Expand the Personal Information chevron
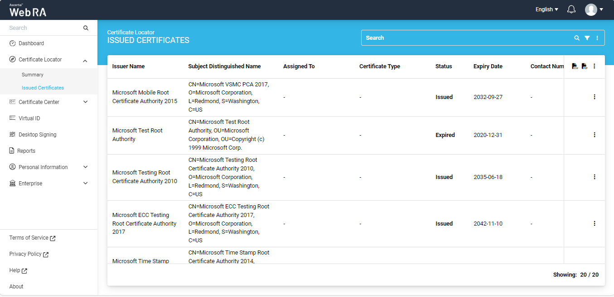The image size is (614, 297). coord(85,167)
